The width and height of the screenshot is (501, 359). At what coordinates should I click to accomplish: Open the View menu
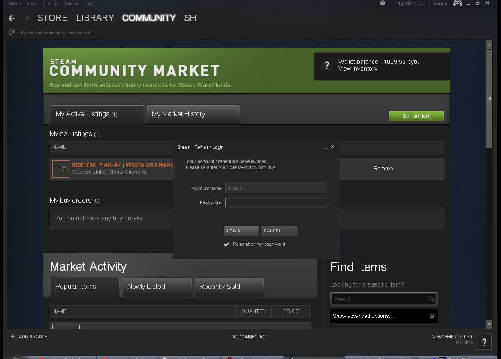[x=32, y=3]
